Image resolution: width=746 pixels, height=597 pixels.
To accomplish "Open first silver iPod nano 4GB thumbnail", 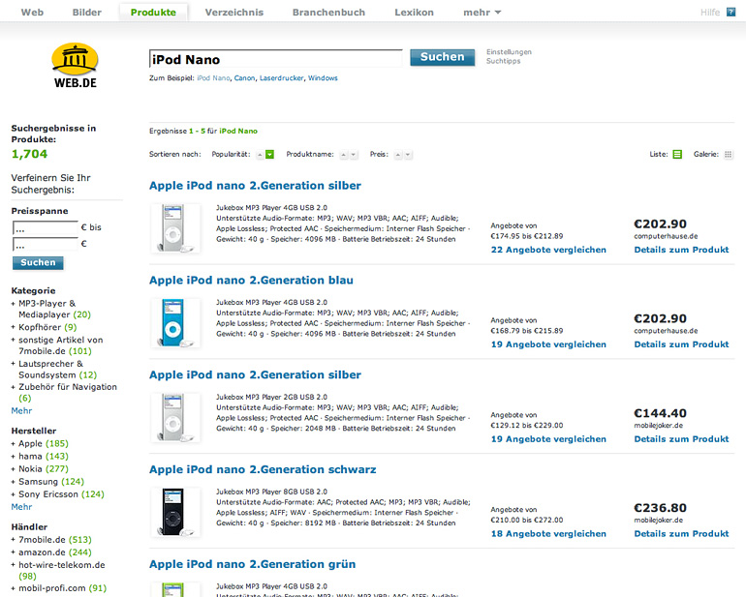I will click(174, 228).
